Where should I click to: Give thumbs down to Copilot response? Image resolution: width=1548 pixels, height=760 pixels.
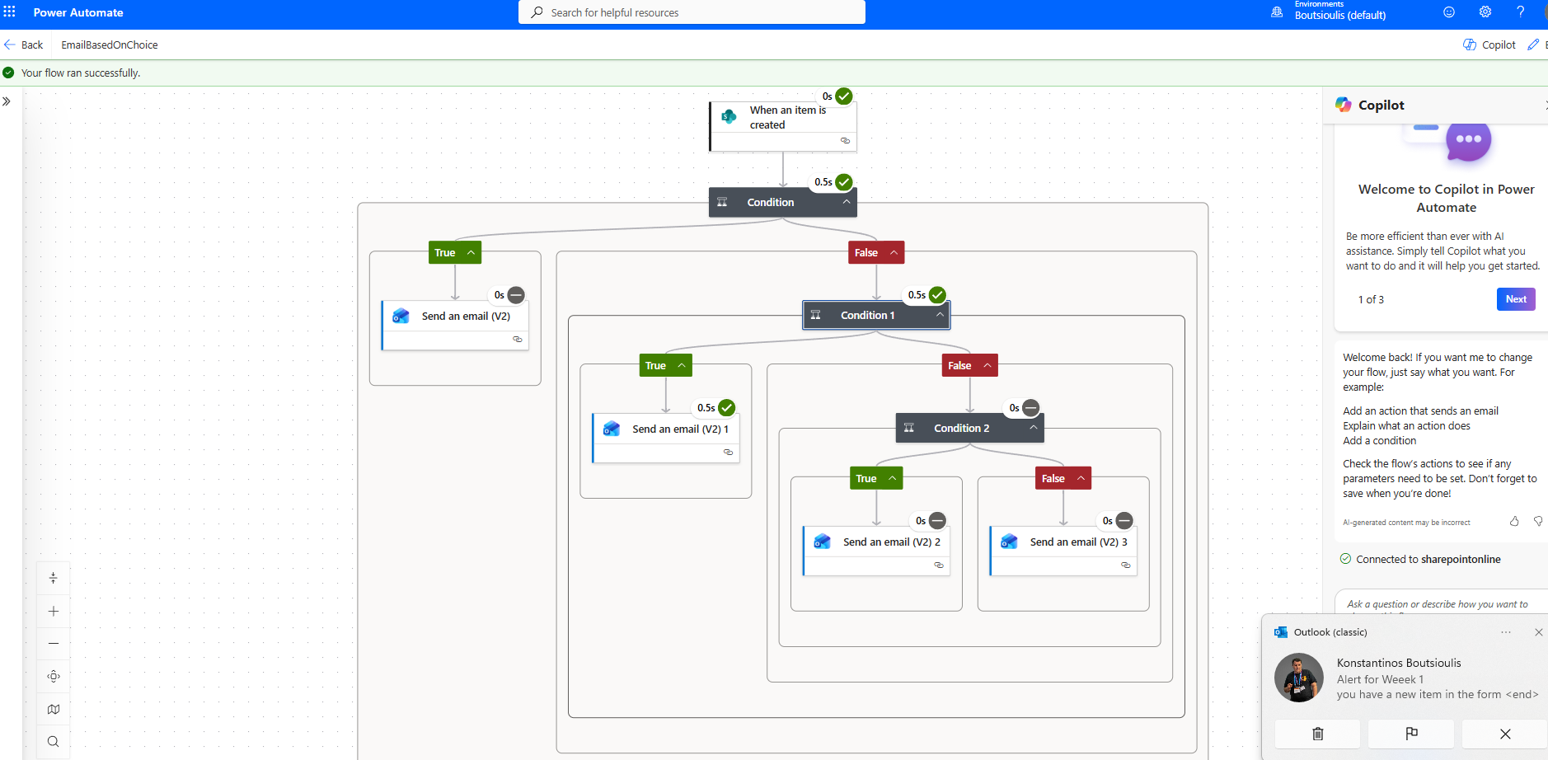click(x=1537, y=521)
